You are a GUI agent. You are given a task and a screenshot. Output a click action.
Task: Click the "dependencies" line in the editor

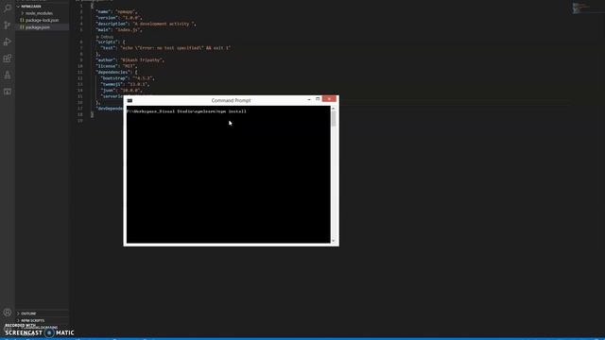point(116,72)
